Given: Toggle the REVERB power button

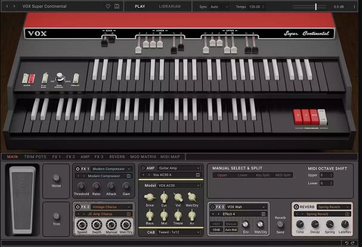Looking at the screenshot, I should (x=296, y=207).
